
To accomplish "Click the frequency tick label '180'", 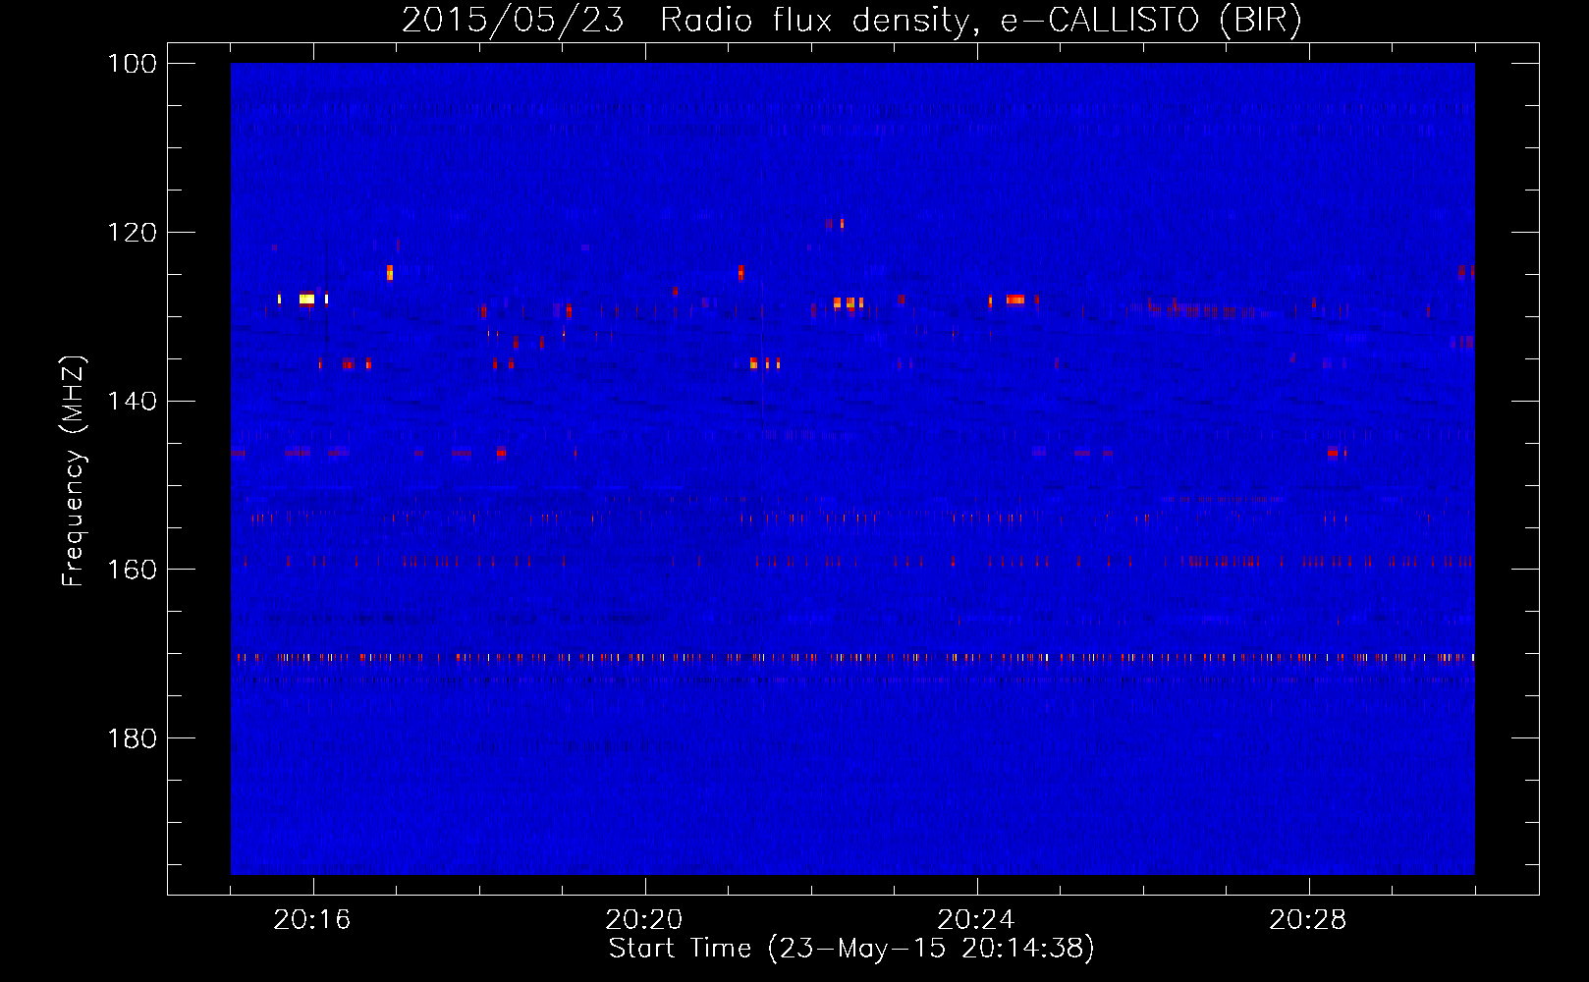I will (x=132, y=738).
